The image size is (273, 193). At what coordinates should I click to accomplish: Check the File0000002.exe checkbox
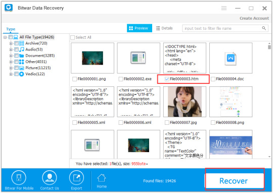121,79
